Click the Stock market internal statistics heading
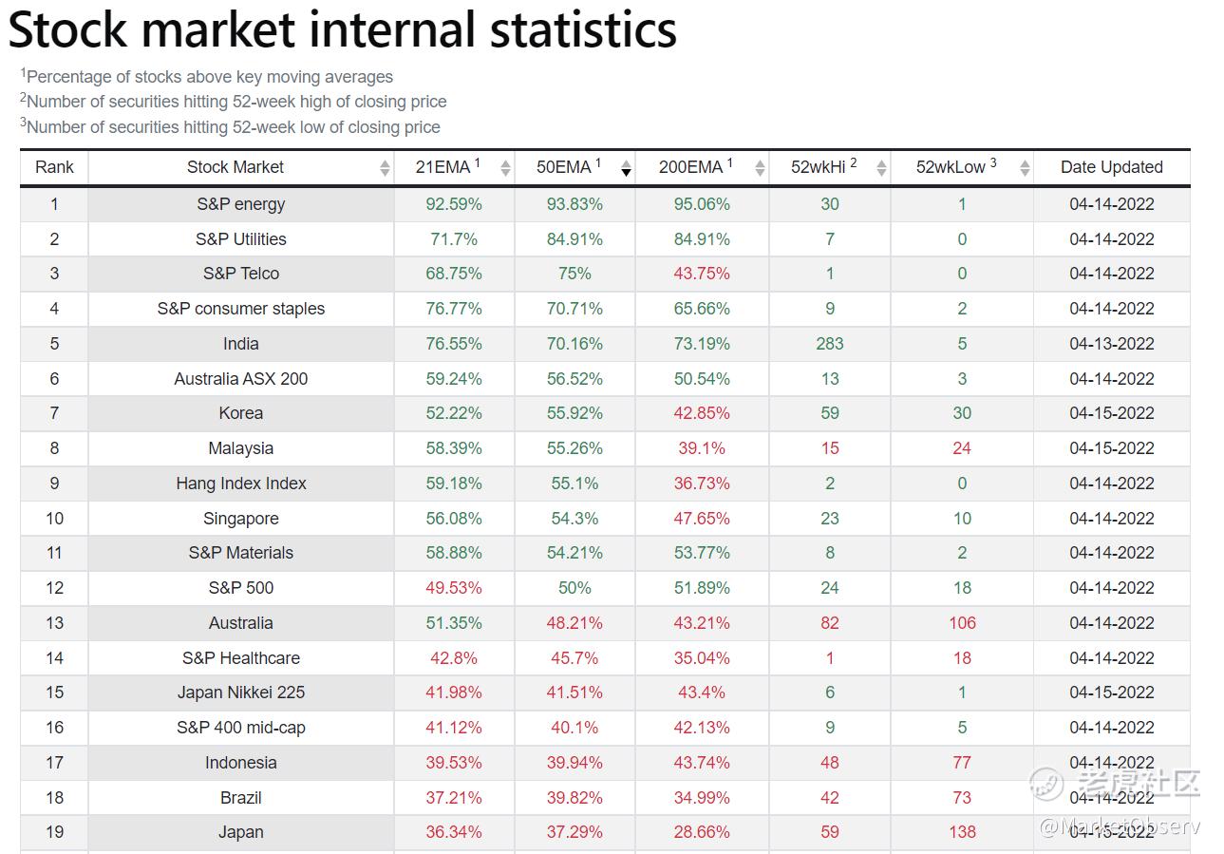Screen dimensions: 1224x854 343,29
